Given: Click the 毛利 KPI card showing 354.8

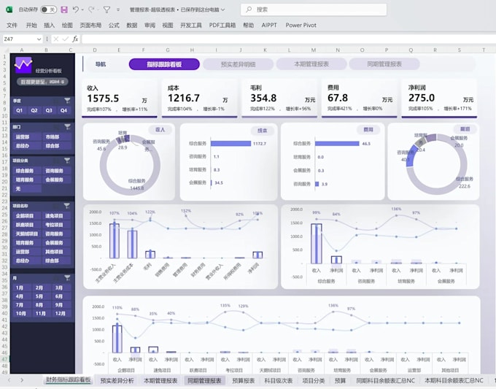Looking at the screenshot, I should 279,98.
